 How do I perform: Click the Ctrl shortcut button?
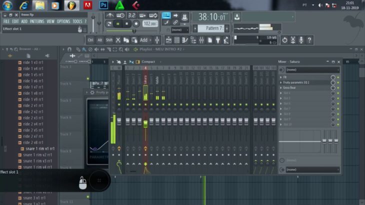click(90, 40)
